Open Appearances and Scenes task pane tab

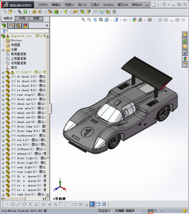(x=185, y=58)
